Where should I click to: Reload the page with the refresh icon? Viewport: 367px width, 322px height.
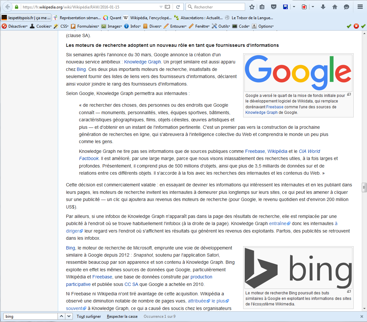178,7
